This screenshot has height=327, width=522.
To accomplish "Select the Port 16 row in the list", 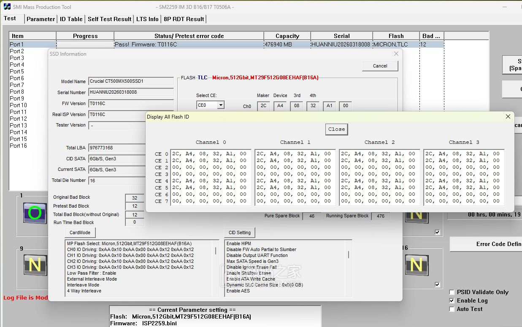I will pos(18,146).
